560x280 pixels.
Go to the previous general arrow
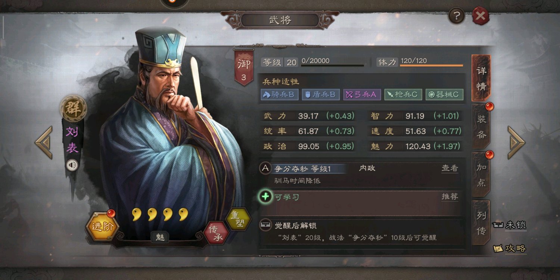[44, 142]
